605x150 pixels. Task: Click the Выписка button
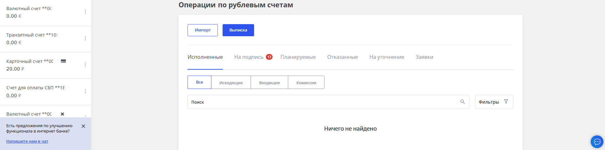[238, 30]
